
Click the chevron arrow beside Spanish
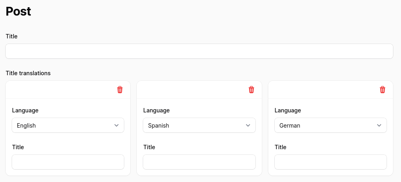point(248,125)
